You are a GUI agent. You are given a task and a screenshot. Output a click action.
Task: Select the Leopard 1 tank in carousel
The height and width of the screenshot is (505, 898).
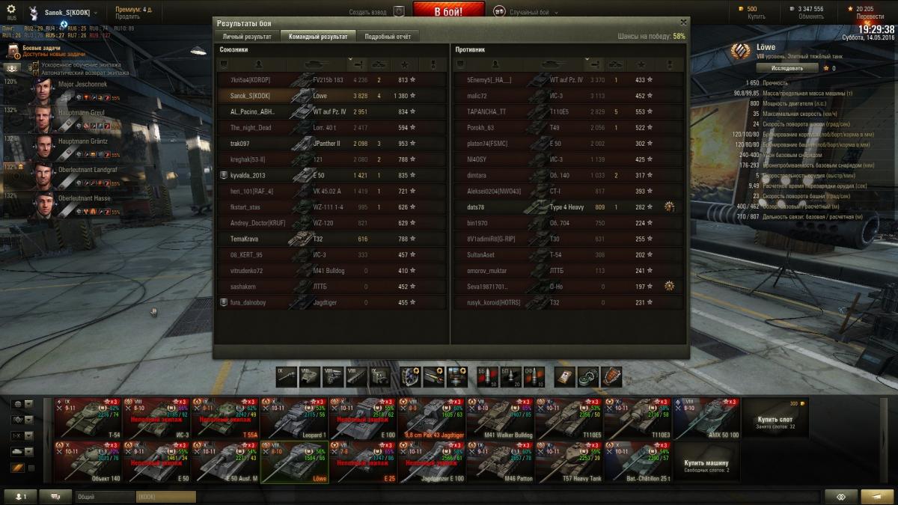pyautogui.click(x=295, y=419)
